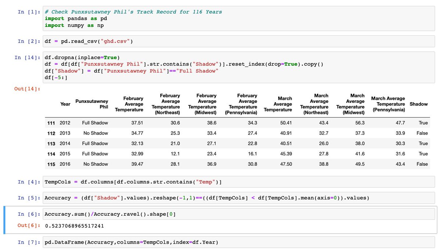441x251 pixels.
Task: Click the Shadow column header
Action: point(419,104)
